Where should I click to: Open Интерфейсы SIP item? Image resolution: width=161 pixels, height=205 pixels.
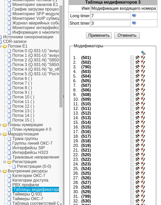29,148
